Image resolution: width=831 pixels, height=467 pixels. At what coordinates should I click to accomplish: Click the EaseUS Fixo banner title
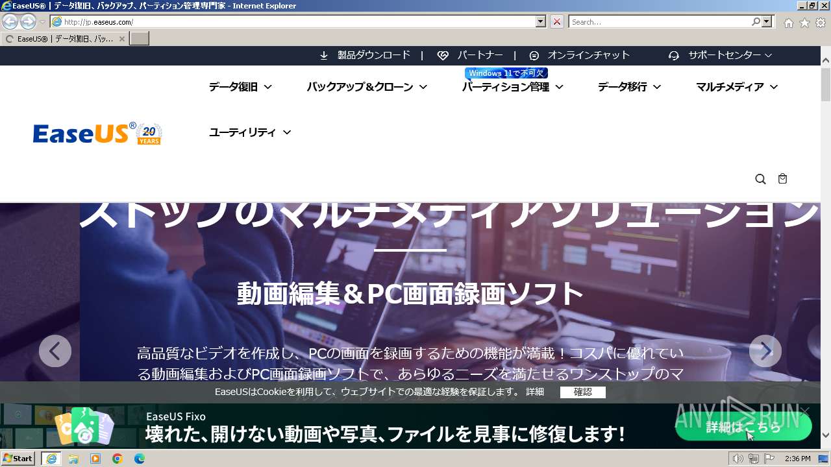pos(176,416)
